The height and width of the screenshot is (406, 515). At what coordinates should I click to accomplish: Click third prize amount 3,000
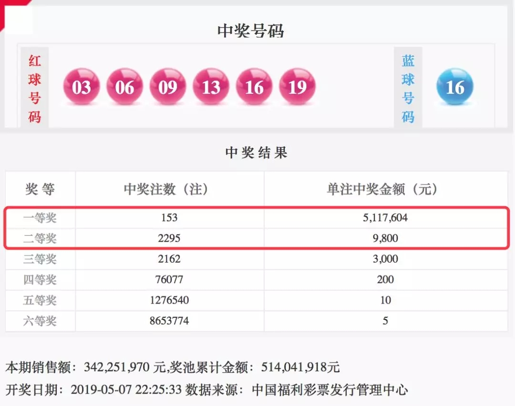(x=385, y=259)
